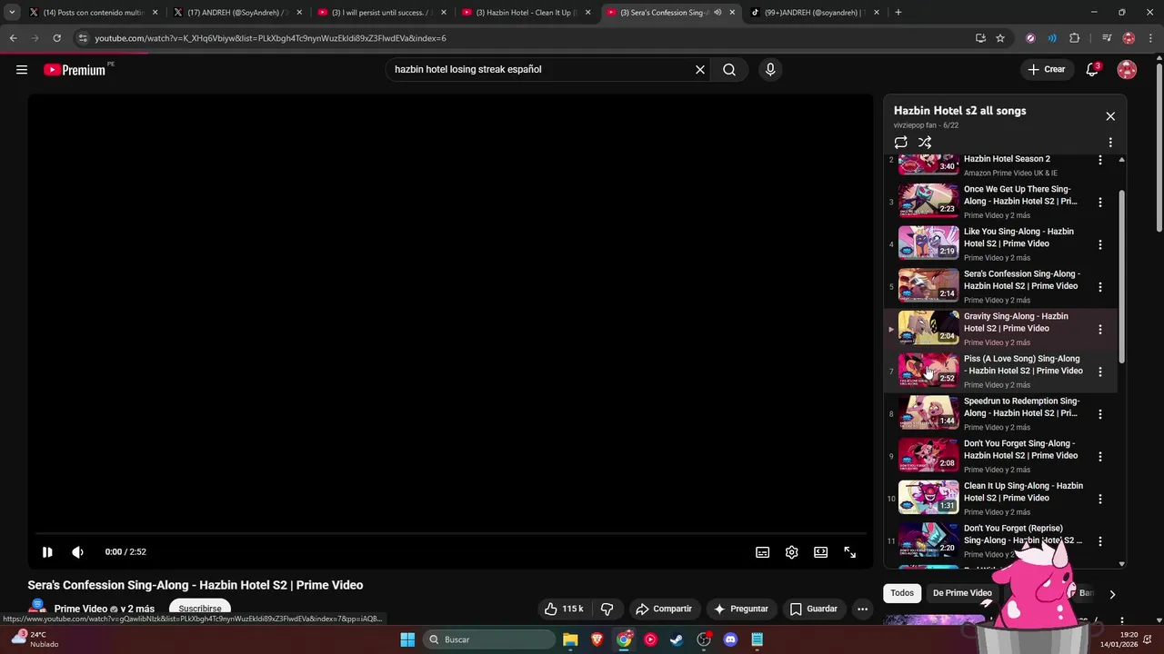Screen dimensions: 1164x654
Task: Open options for 'Clean It Up Sing-Along'
Action: (1100, 499)
